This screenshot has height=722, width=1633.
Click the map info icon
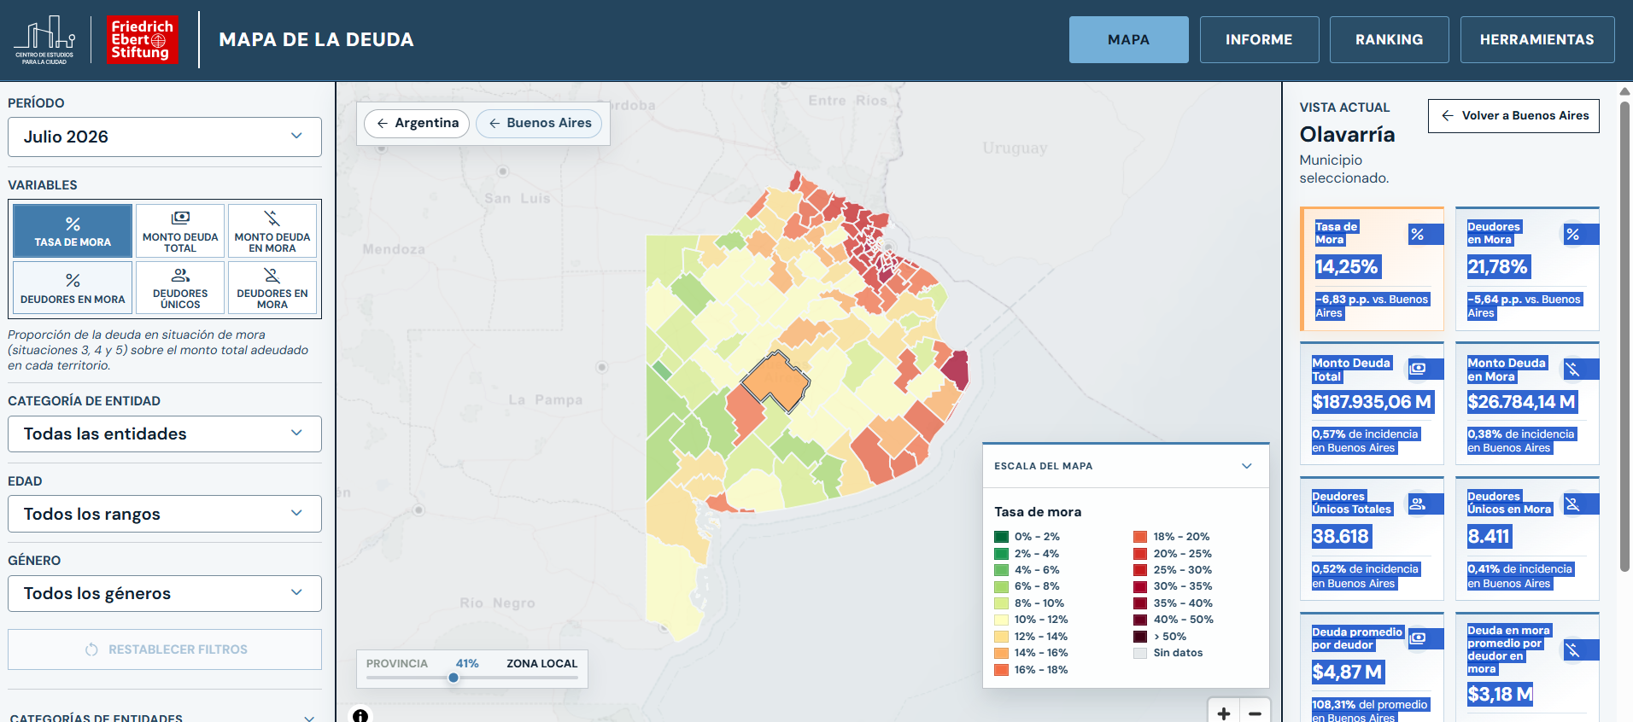(x=360, y=715)
